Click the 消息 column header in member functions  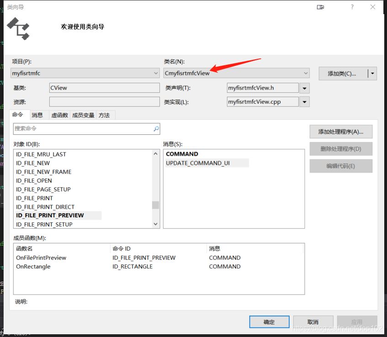[x=255, y=249]
